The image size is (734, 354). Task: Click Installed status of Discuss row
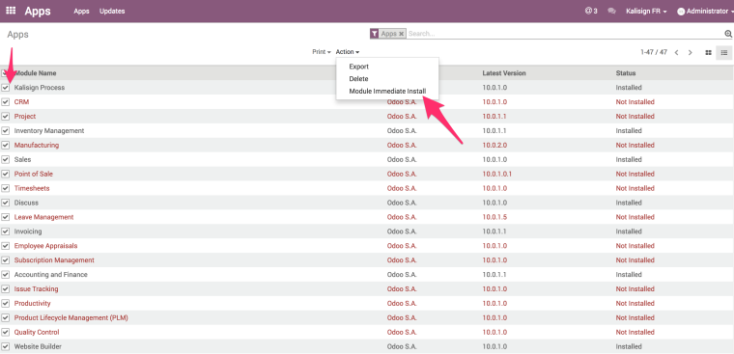point(629,203)
